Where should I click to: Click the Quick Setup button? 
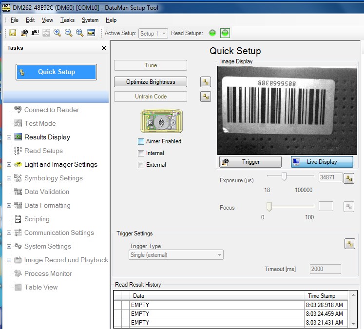pyautogui.click(x=56, y=72)
